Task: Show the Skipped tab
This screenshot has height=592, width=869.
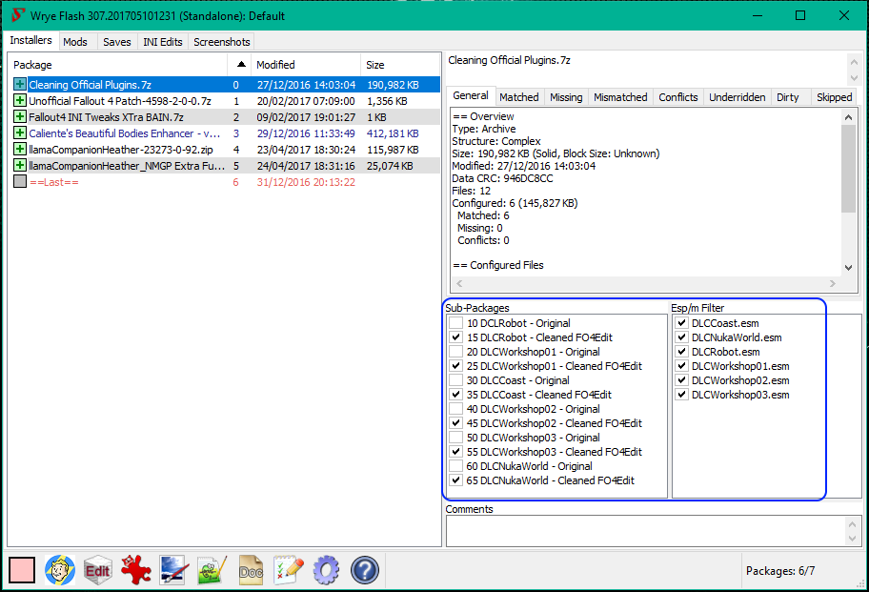Action: click(x=834, y=97)
